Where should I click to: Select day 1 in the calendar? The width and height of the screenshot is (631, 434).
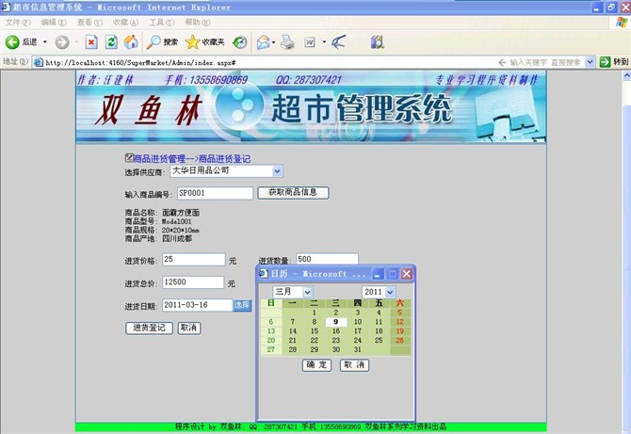coord(315,313)
